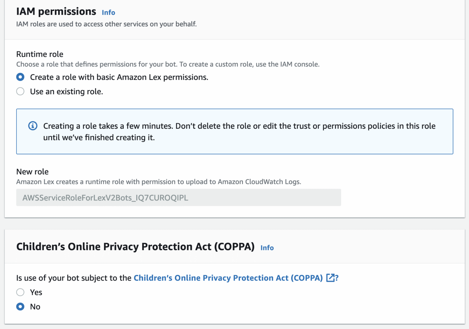The height and width of the screenshot is (329, 469).
Task: Click the New role field label
Action: tap(32, 172)
